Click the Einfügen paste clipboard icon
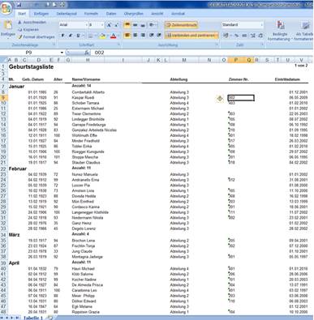314x320 pixels. (x=8, y=25)
